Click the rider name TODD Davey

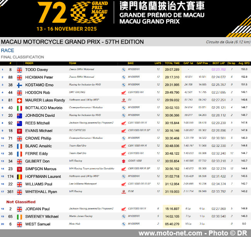click(37, 70)
